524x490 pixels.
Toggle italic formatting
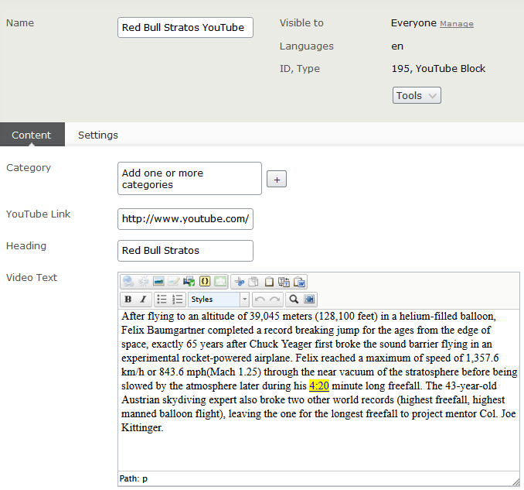click(143, 300)
